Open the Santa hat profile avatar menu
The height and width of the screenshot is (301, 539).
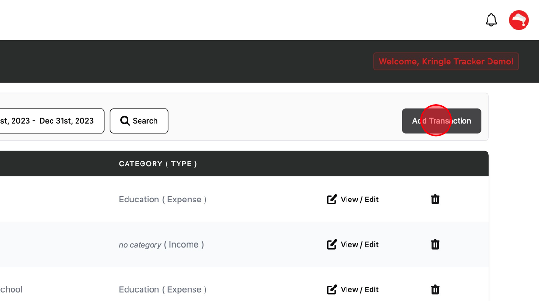click(x=519, y=20)
